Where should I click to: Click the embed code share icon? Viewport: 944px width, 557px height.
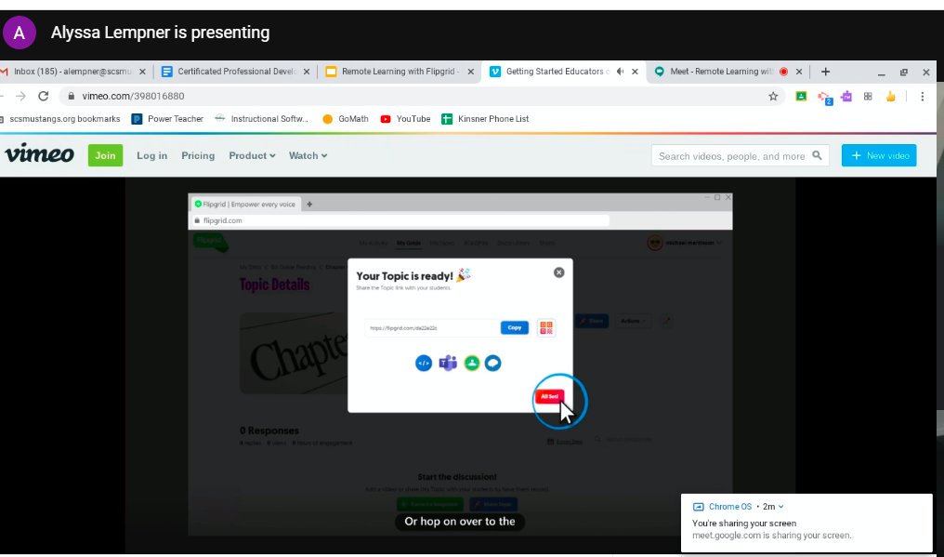424,363
